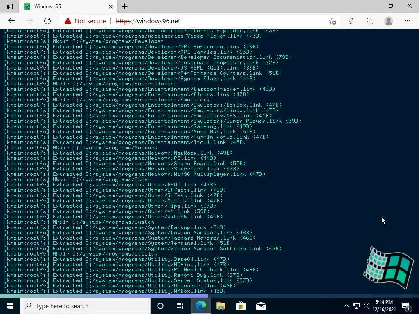The image size is (419, 314).
Task: Click the "Wiki96.link" log line
Action: (x=113, y=217)
